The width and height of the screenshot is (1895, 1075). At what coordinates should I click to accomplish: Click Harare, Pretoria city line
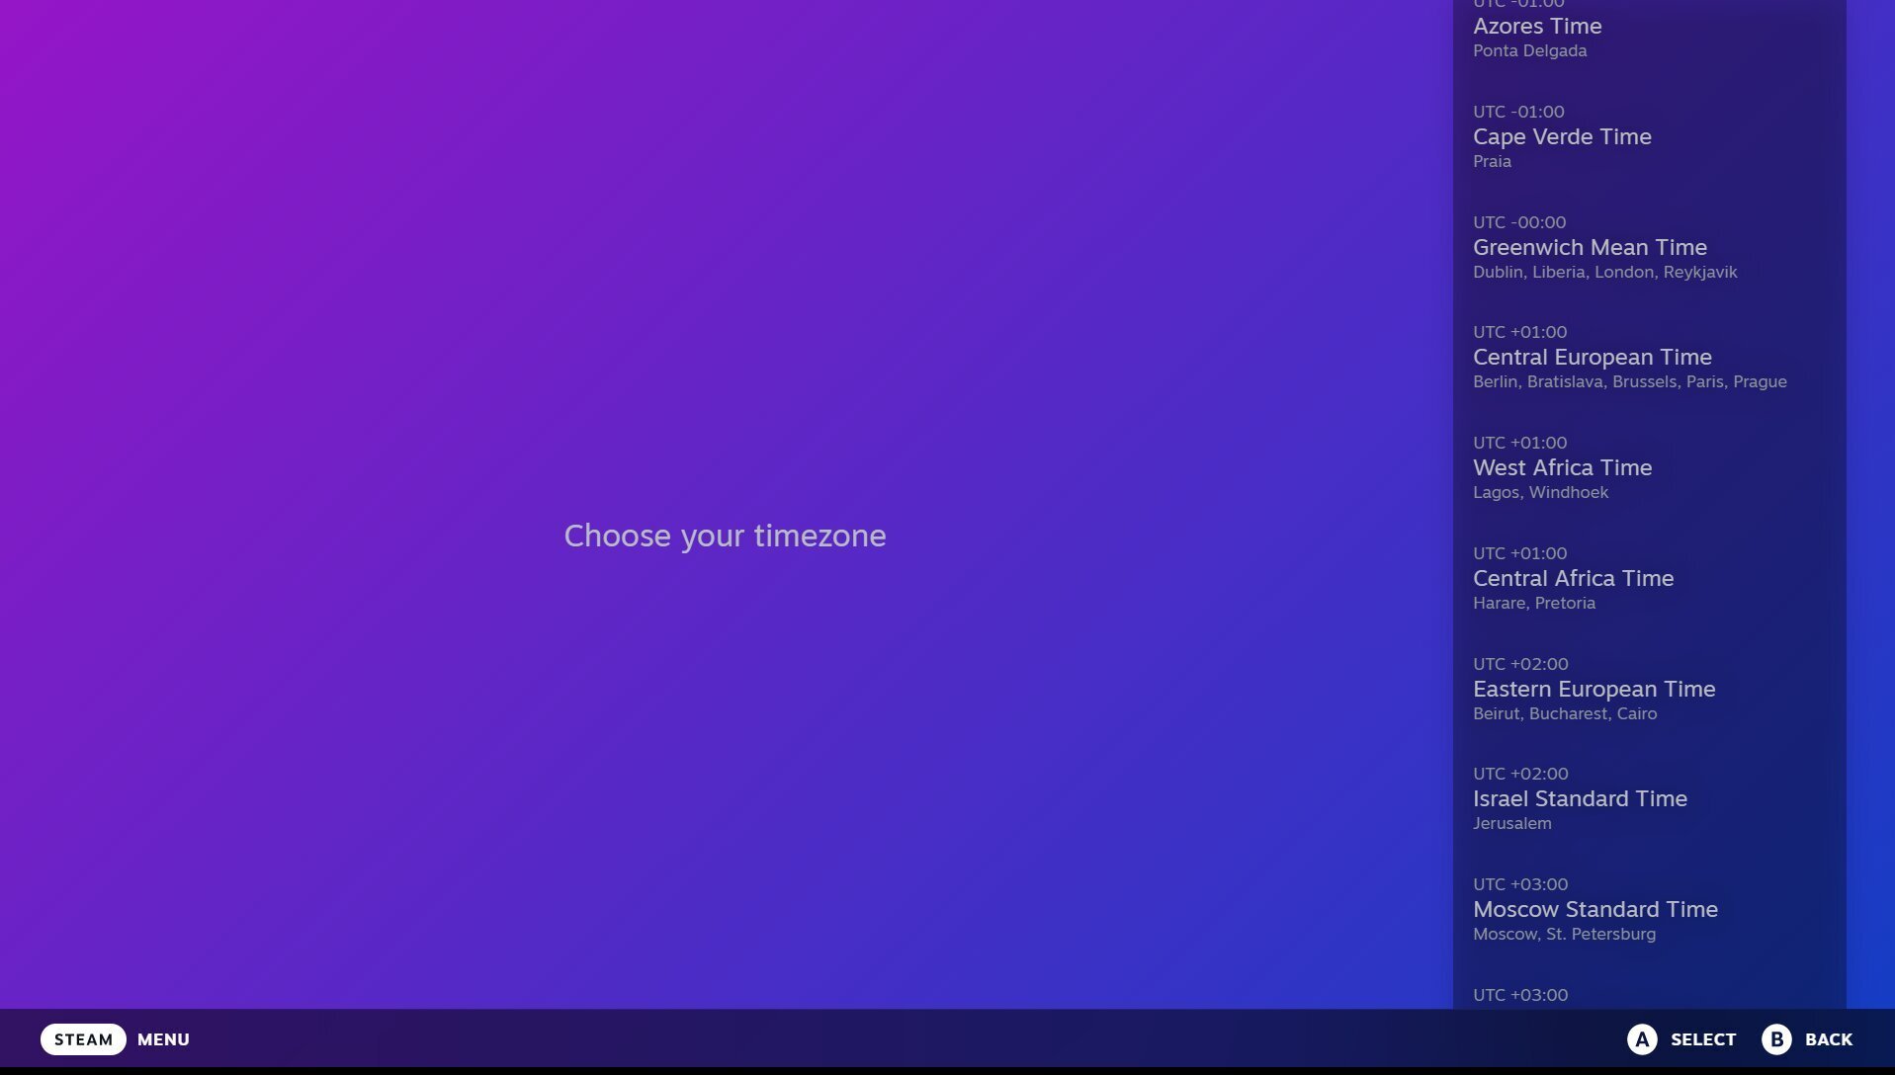pos(1534,604)
